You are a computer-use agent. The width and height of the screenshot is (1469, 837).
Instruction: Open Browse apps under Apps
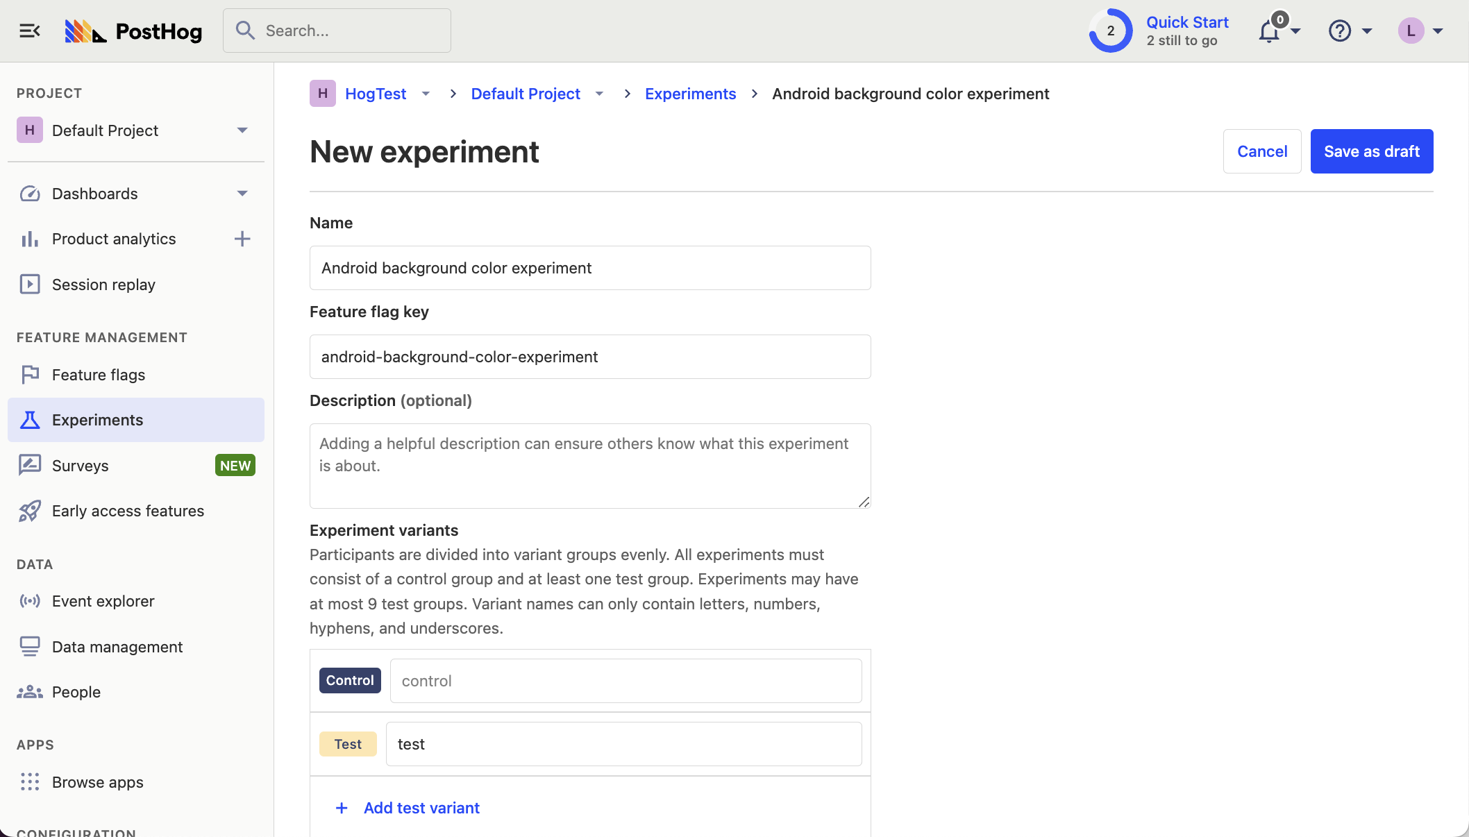tap(96, 782)
